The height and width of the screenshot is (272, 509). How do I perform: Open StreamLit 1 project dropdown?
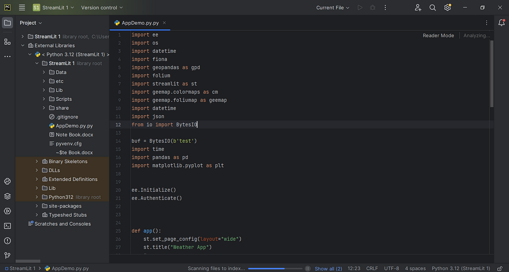point(53,7)
